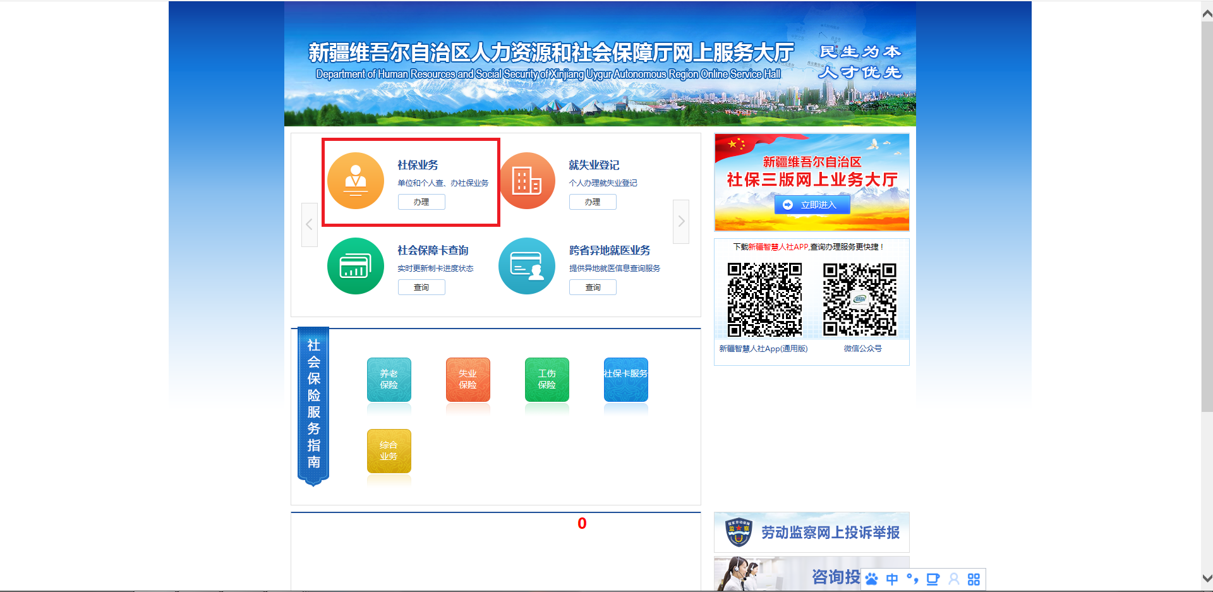Show next services with right carousel arrow
Viewport: 1213px width, 592px height.
tap(681, 222)
